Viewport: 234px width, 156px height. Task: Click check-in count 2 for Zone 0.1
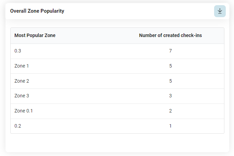coord(171,111)
